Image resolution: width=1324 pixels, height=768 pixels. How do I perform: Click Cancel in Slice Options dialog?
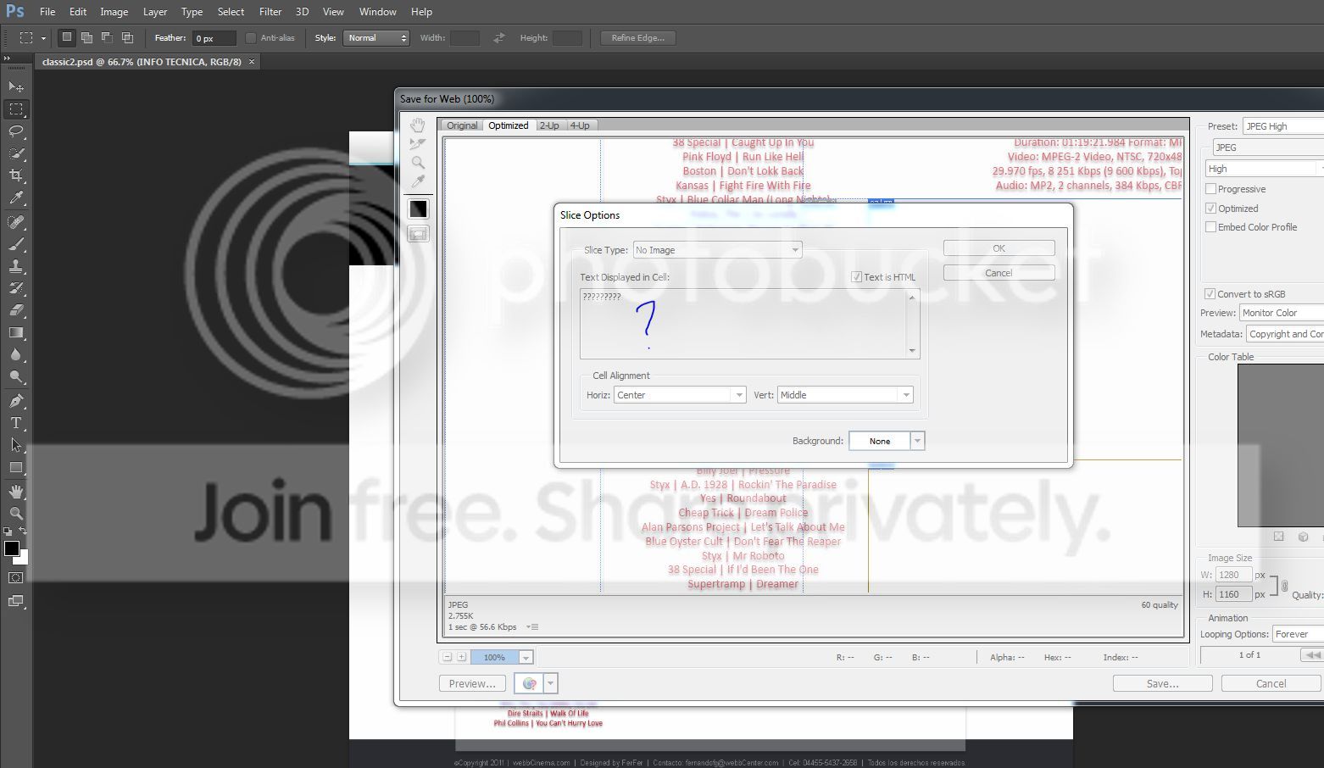tap(999, 273)
